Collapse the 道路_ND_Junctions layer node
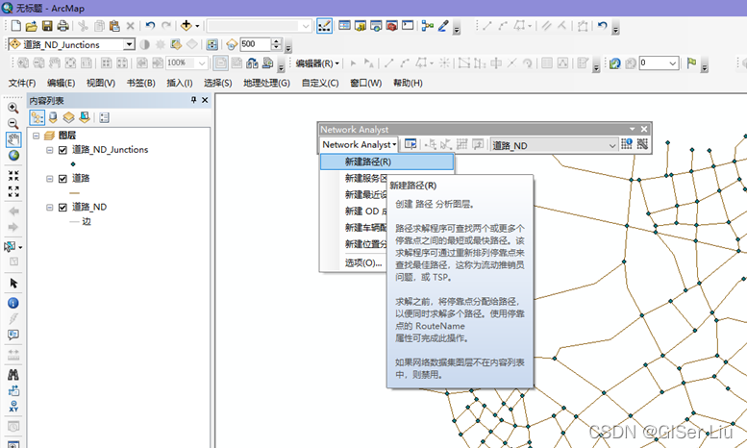The width and height of the screenshot is (747, 448). (50, 150)
